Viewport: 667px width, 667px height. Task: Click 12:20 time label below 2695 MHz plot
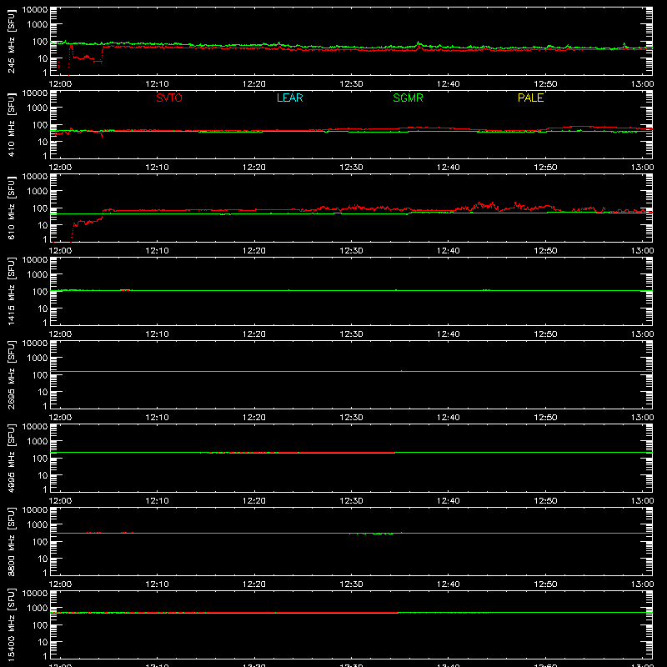pos(254,418)
